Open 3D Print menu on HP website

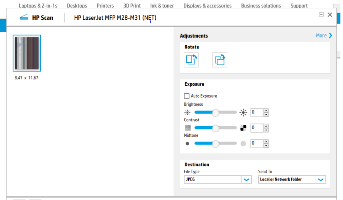132,6
